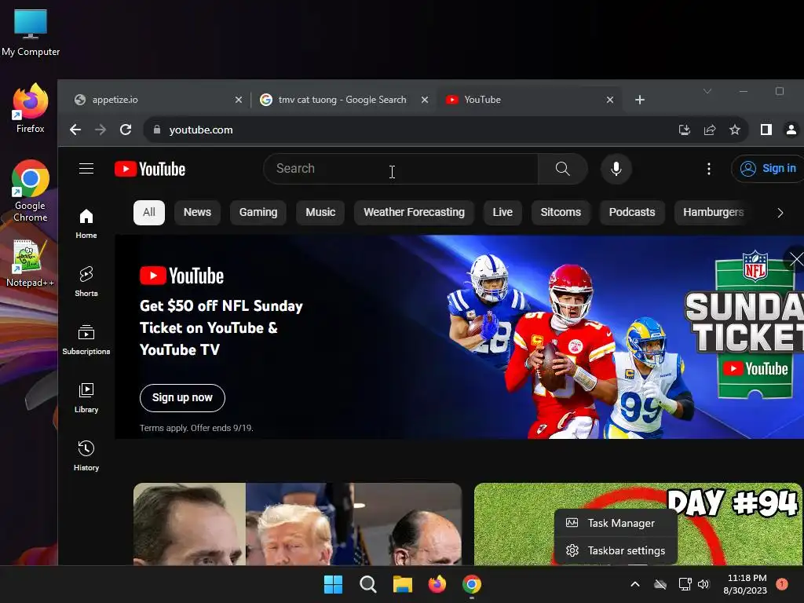Image resolution: width=804 pixels, height=603 pixels.
Task: Go back with Chrome back arrow
Action: tap(75, 130)
